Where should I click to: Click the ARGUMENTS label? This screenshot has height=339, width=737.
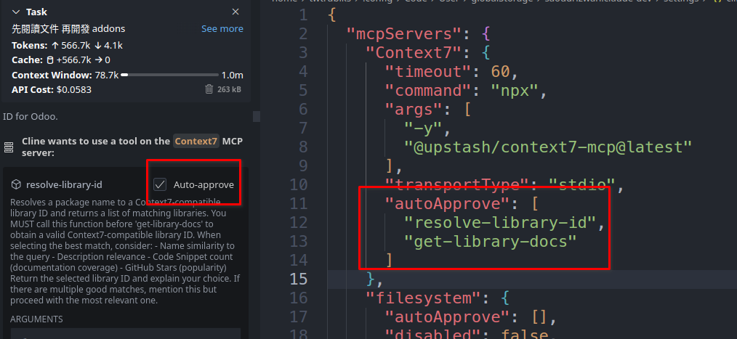coord(36,319)
